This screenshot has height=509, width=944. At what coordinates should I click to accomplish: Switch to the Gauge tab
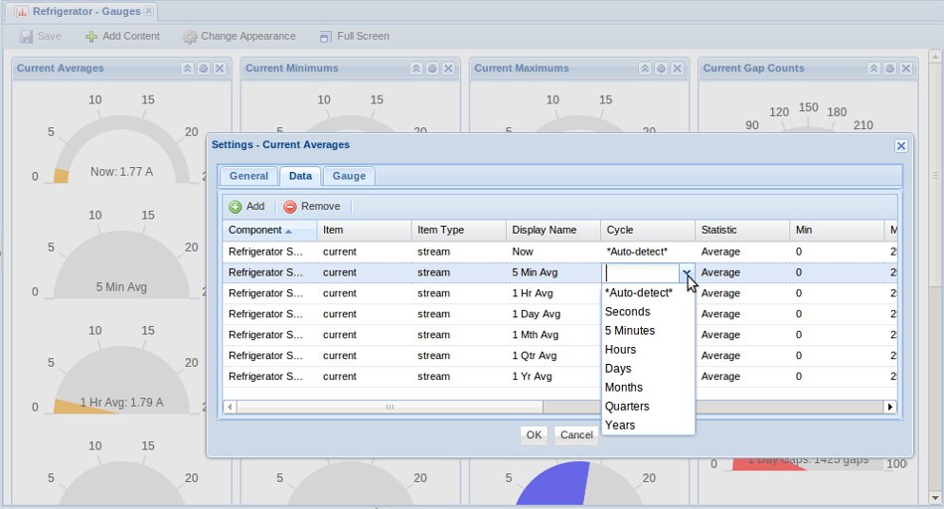[349, 176]
